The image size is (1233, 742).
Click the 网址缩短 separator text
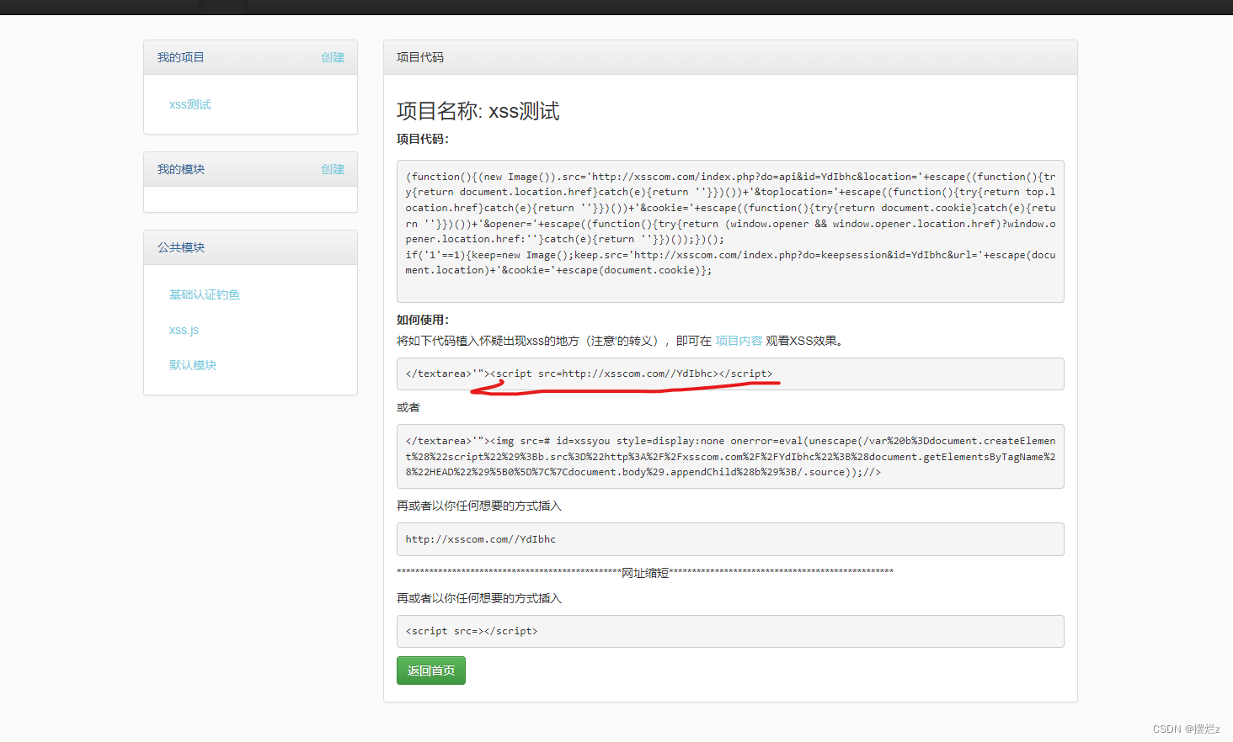(645, 572)
